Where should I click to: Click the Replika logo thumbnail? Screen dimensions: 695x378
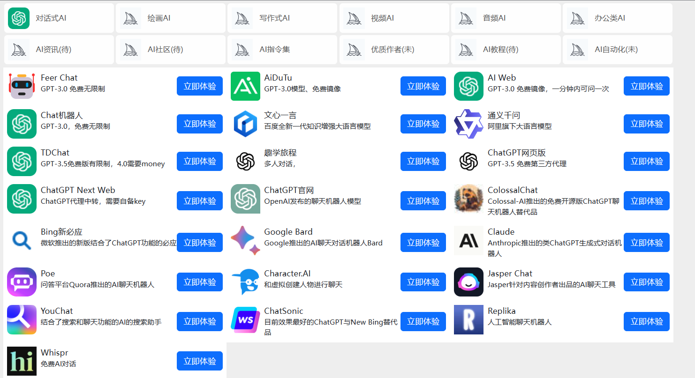pyautogui.click(x=468, y=320)
